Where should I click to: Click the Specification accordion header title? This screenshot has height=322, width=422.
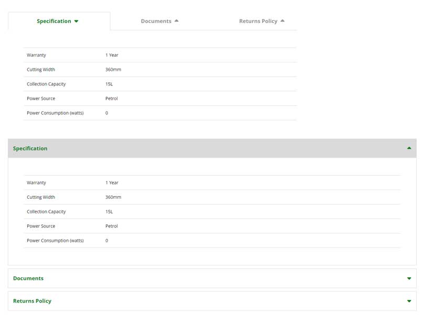pyautogui.click(x=30, y=149)
